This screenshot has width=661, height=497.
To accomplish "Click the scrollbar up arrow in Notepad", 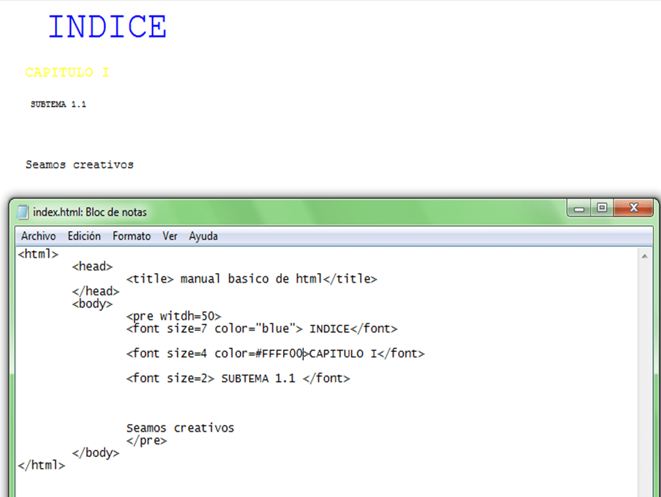I will click(644, 256).
